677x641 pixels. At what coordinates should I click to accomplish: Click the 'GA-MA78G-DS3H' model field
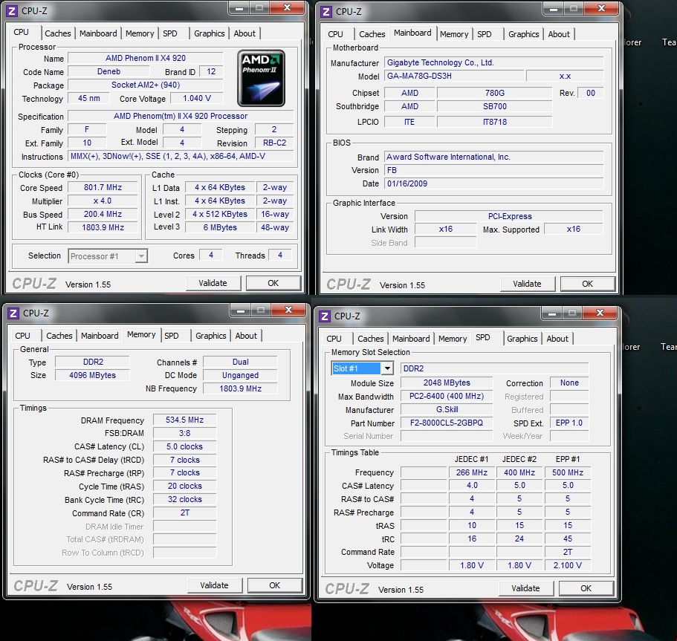click(x=454, y=76)
